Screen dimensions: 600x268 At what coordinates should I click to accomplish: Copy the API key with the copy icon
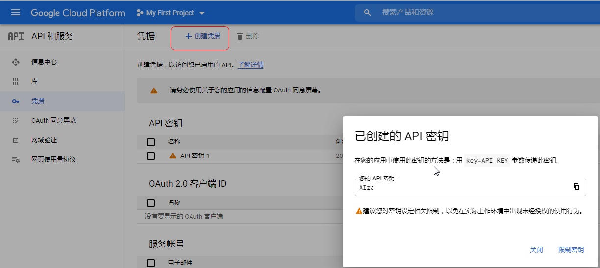click(576, 187)
